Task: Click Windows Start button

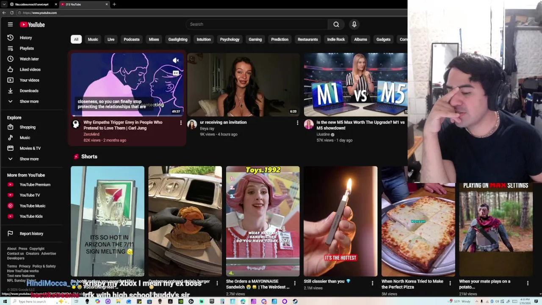Action: click(4, 301)
